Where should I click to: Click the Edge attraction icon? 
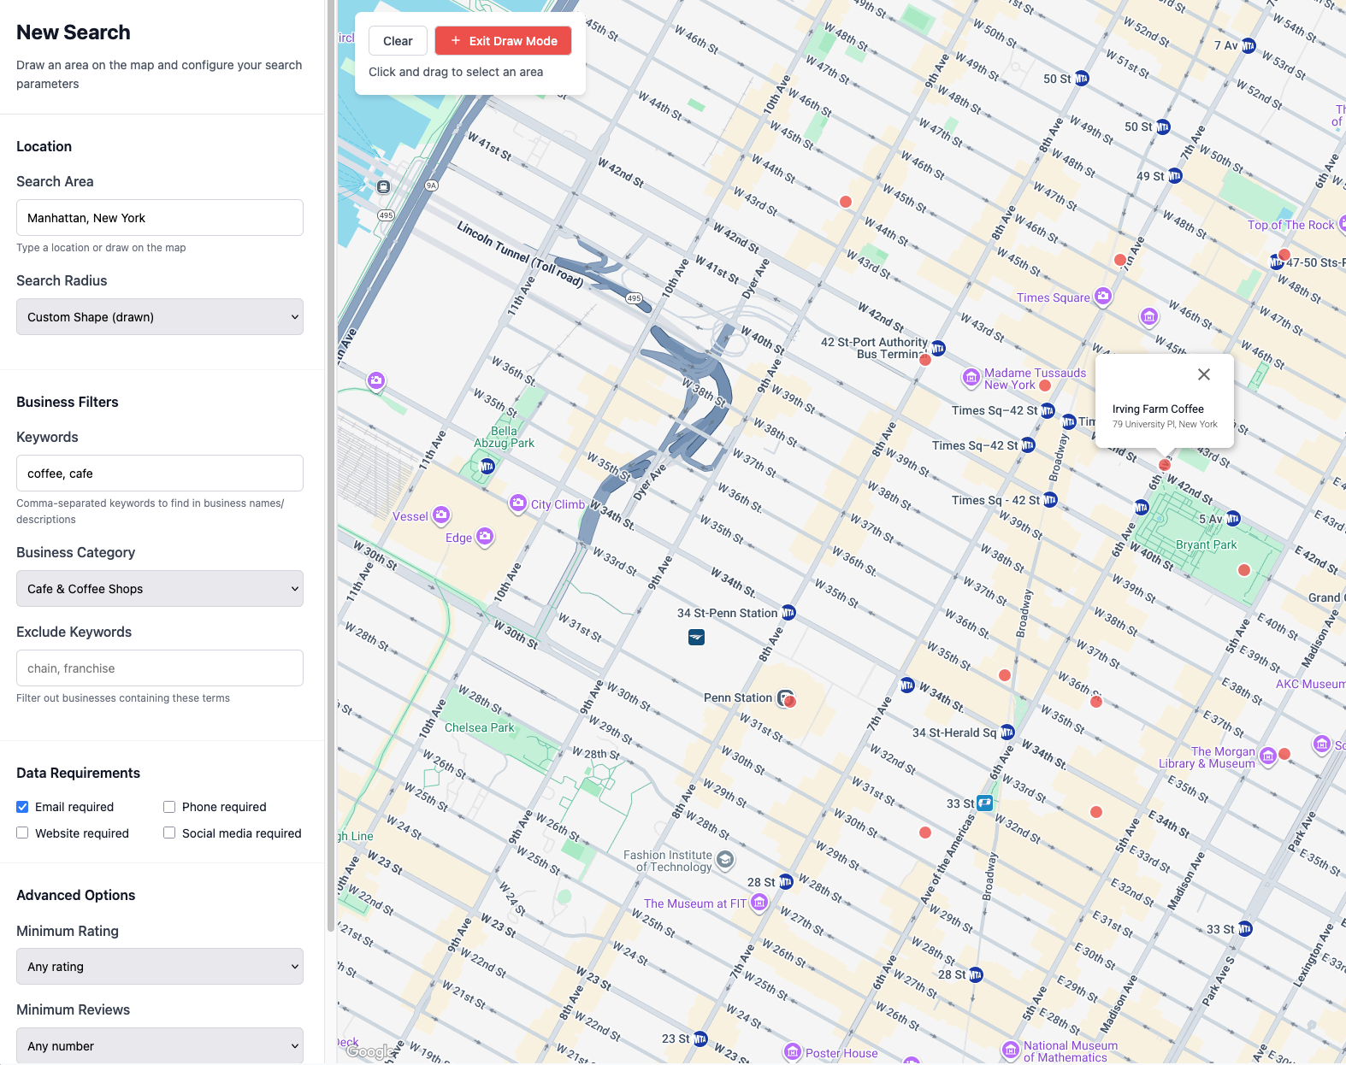click(x=485, y=537)
